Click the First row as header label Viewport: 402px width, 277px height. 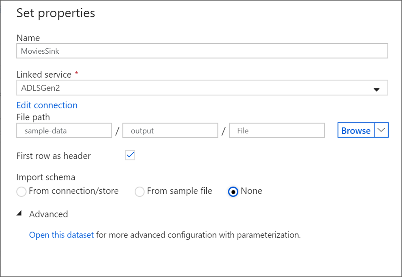tap(53, 156)
